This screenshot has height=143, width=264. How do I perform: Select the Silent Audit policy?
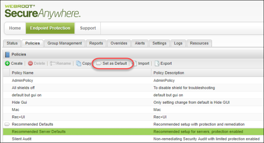coord(21,139)
